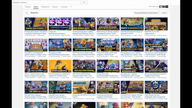Open the third subscribed channel avatar
The height and width of the screenshot is (108, 192).
pos(167,7)
